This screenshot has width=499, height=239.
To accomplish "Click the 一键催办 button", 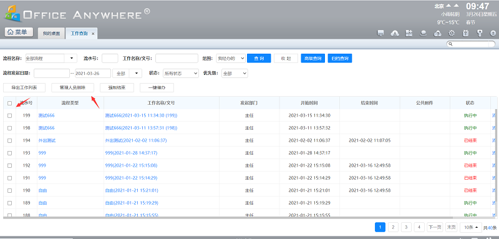I will (157, 87).
